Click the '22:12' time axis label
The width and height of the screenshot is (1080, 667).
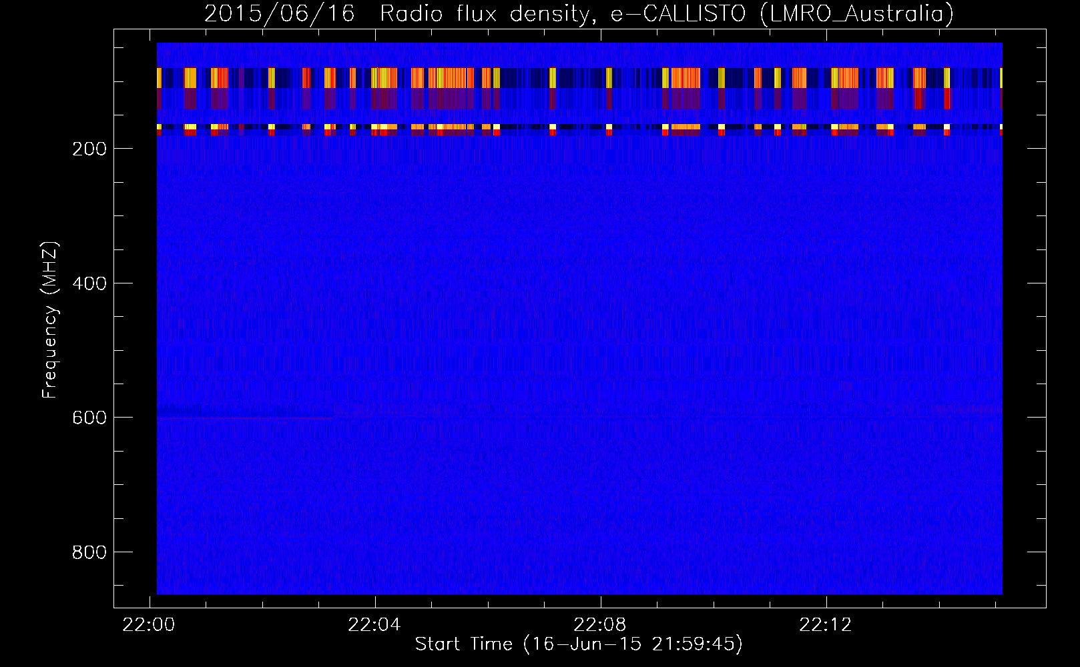pyautogui.click(x=826, y=625)
